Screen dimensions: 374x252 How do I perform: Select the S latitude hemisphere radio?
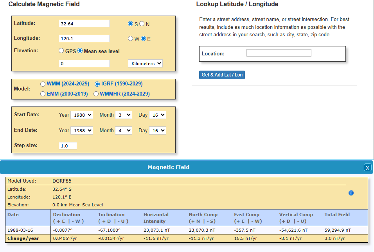[131, 24]
